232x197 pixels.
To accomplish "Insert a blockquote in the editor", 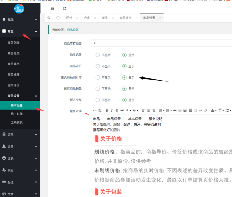I will tap(175, 110).
